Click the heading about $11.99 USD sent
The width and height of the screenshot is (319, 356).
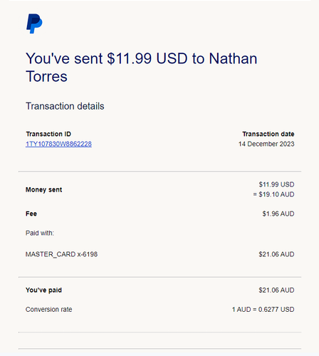[x=142, y=68]
